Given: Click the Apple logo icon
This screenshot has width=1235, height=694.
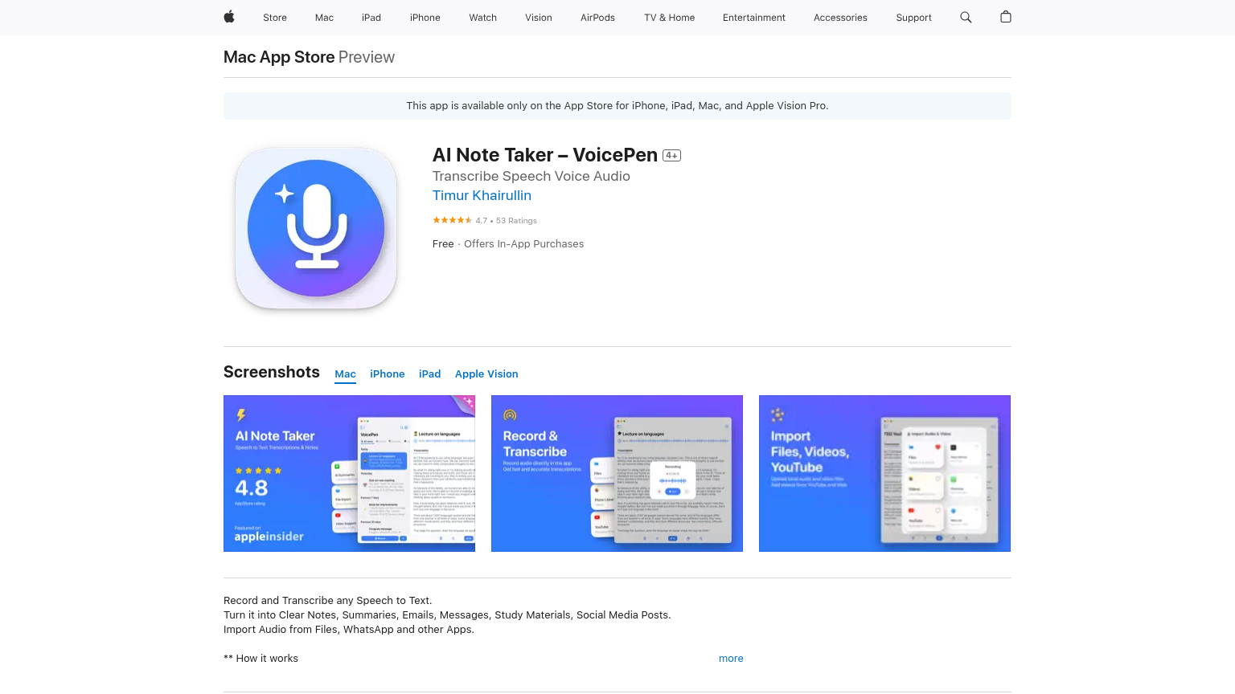Looking at the screenshot, I should click(x=229, y=17).
